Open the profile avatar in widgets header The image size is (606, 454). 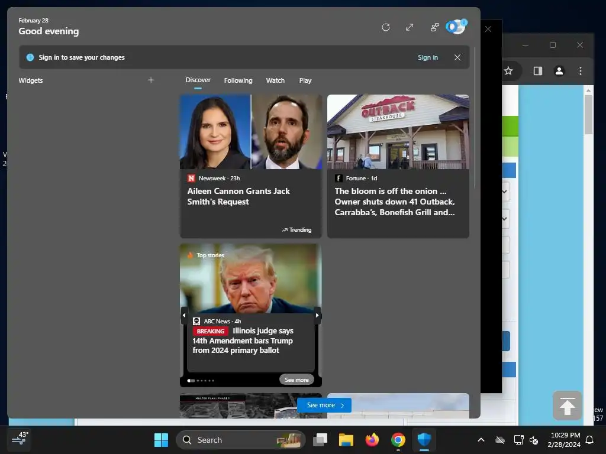[456, 27]
